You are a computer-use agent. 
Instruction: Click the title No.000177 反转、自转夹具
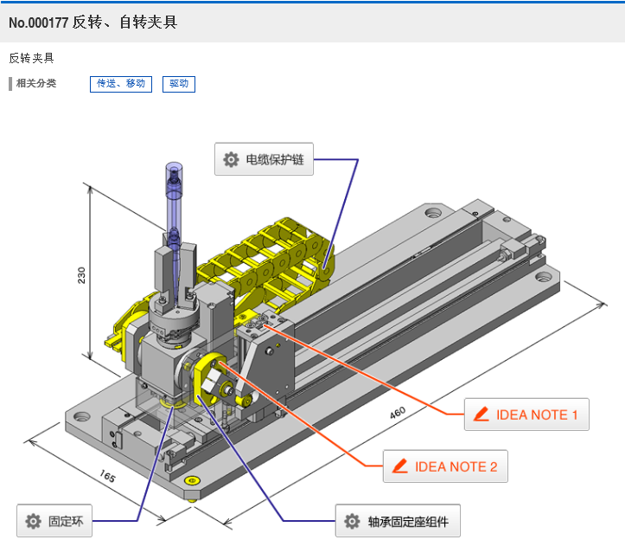(92, 22)
